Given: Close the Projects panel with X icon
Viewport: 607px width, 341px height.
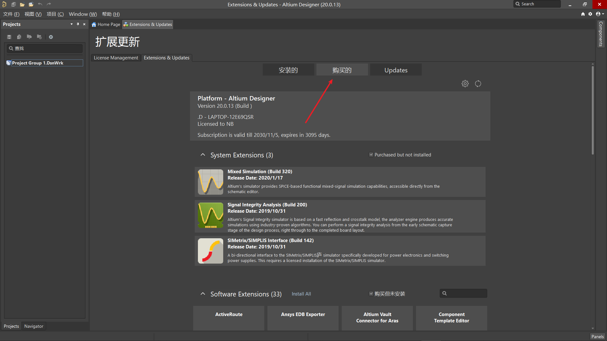Looking at the screenshot, I should (x=84, y=24).
